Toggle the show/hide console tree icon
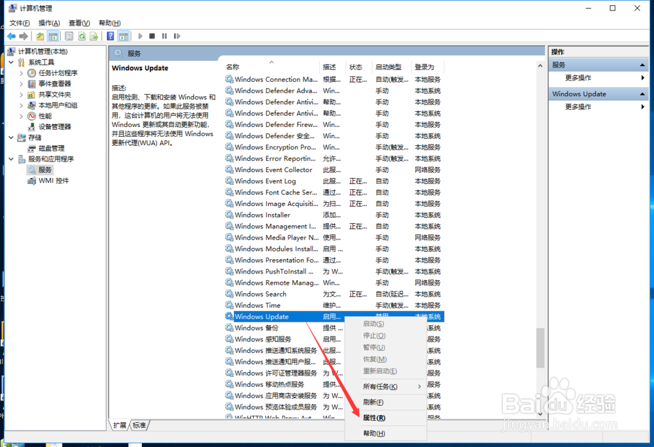 coord(53,36)
